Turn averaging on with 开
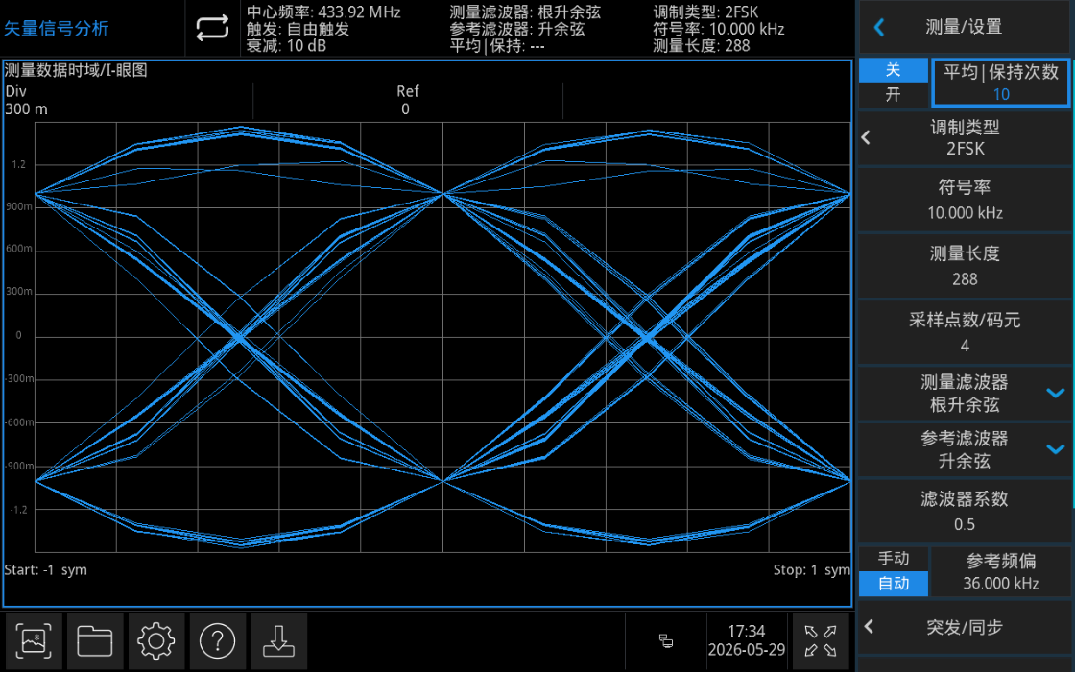 pyautogui.click(x=894, y=95)
